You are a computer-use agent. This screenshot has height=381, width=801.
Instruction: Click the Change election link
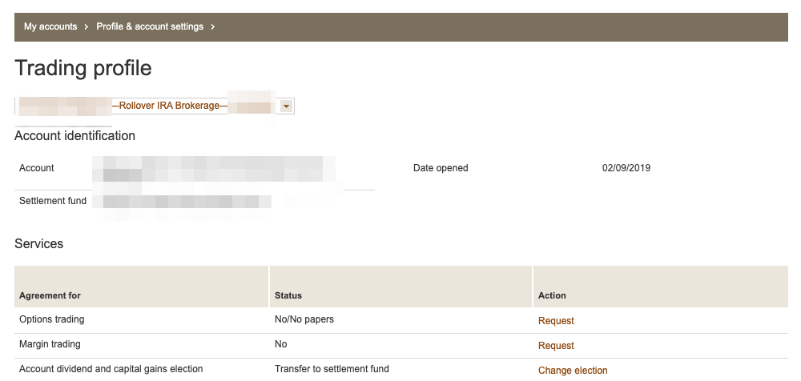573,371
